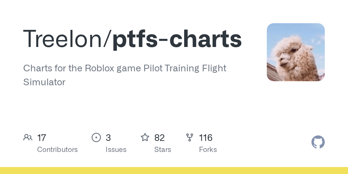
Task: Click the GitHub Octocat logo
Action: pyautogui.click(x=318, y=142)
